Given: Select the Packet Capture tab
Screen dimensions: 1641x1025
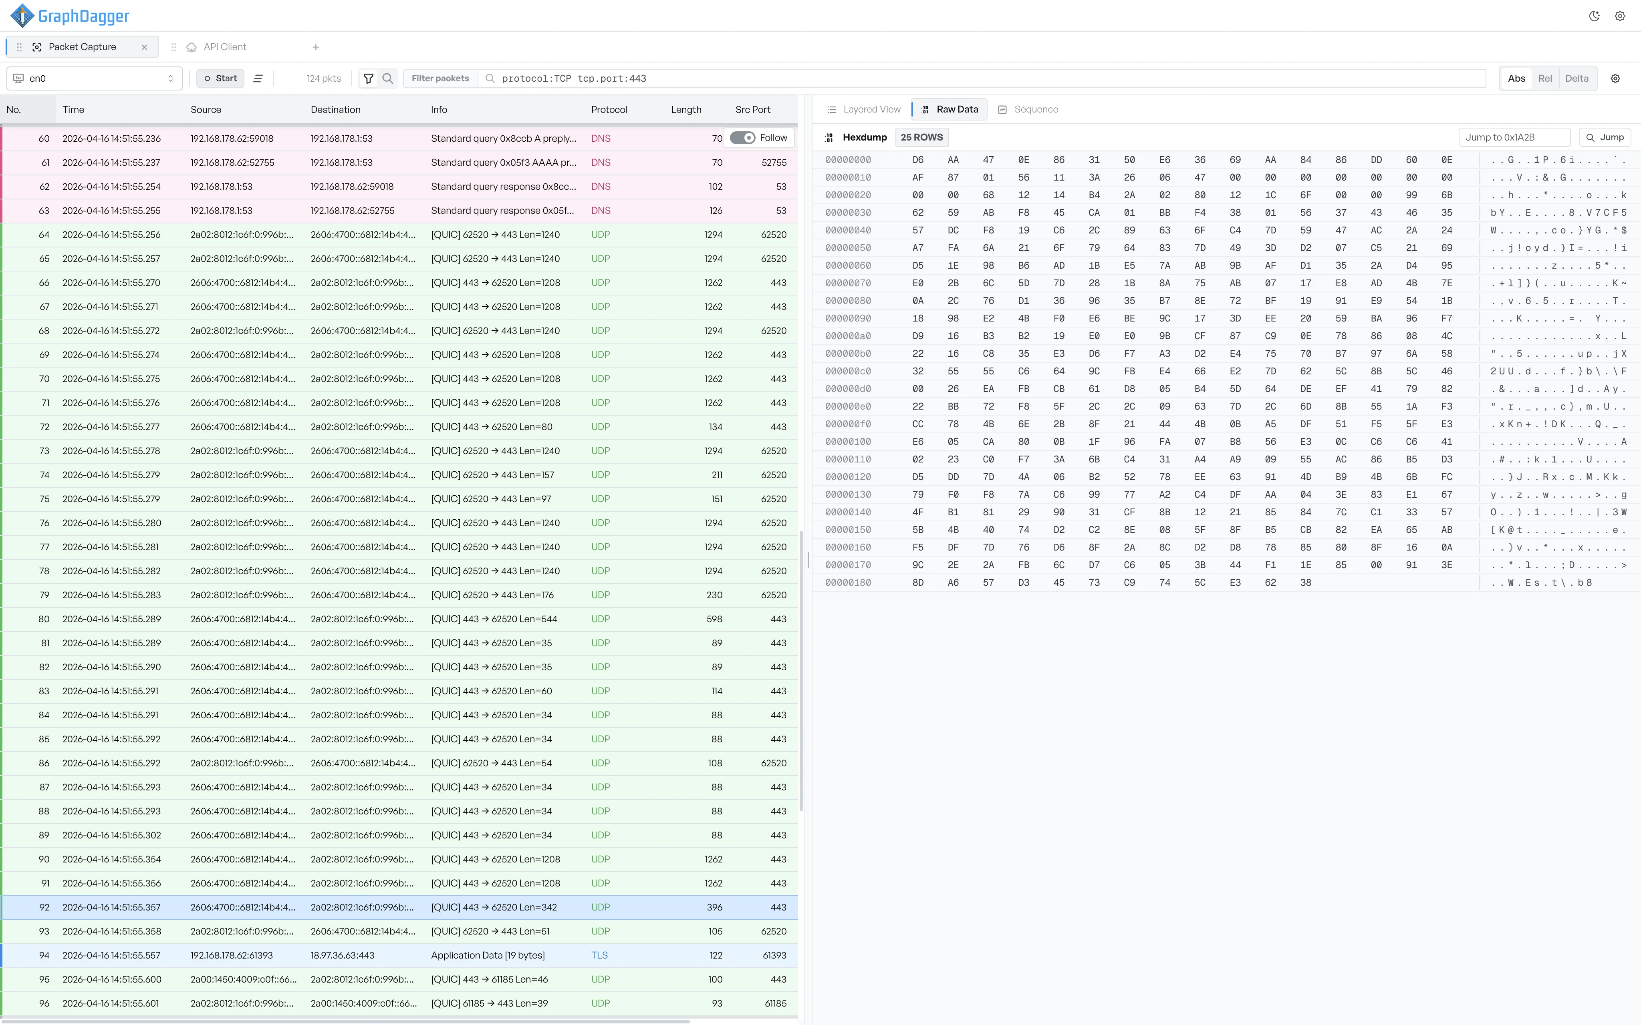Looking at the screenshot, I should [x=82, y=47].
